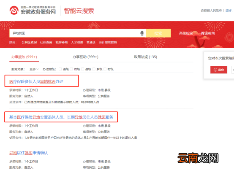The width and height of the screenshot is (234, 170).
Task: Activate the microphone voice search icon
Action: coord(142,33)
